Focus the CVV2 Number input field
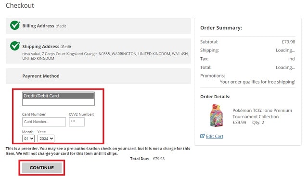Screen dimensions: 308x176 (77, 122)
